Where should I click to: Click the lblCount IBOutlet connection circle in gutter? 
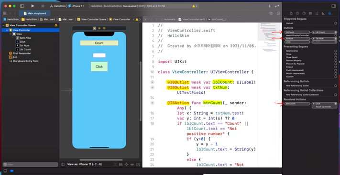coord(152,82)
